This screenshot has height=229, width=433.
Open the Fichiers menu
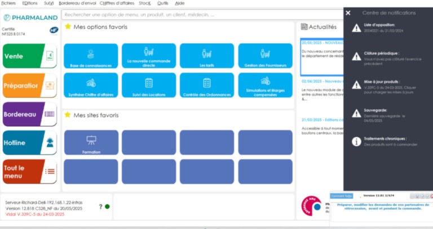click(8, 3)
